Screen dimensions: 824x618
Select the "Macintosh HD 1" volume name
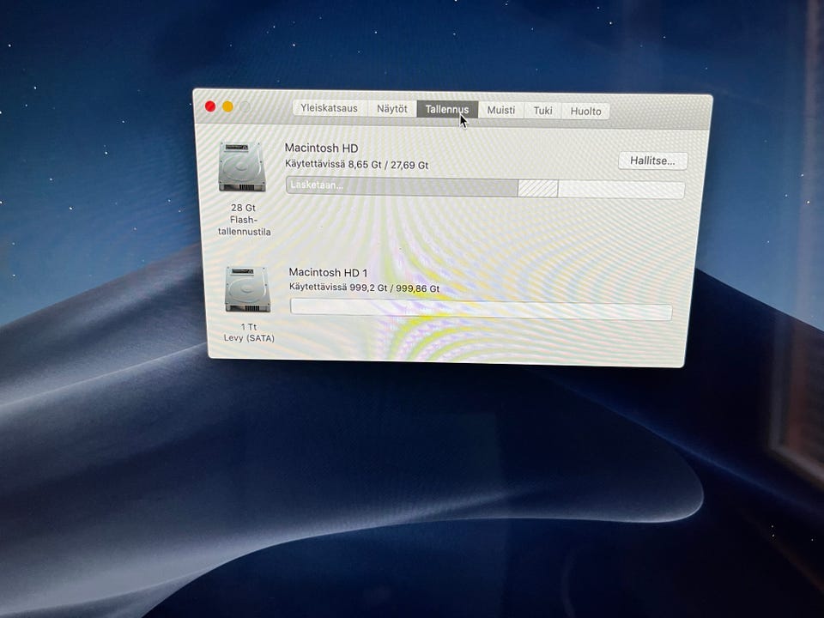tap(328, 272)
